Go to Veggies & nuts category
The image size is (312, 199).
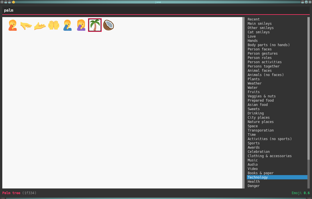[277, 96]
